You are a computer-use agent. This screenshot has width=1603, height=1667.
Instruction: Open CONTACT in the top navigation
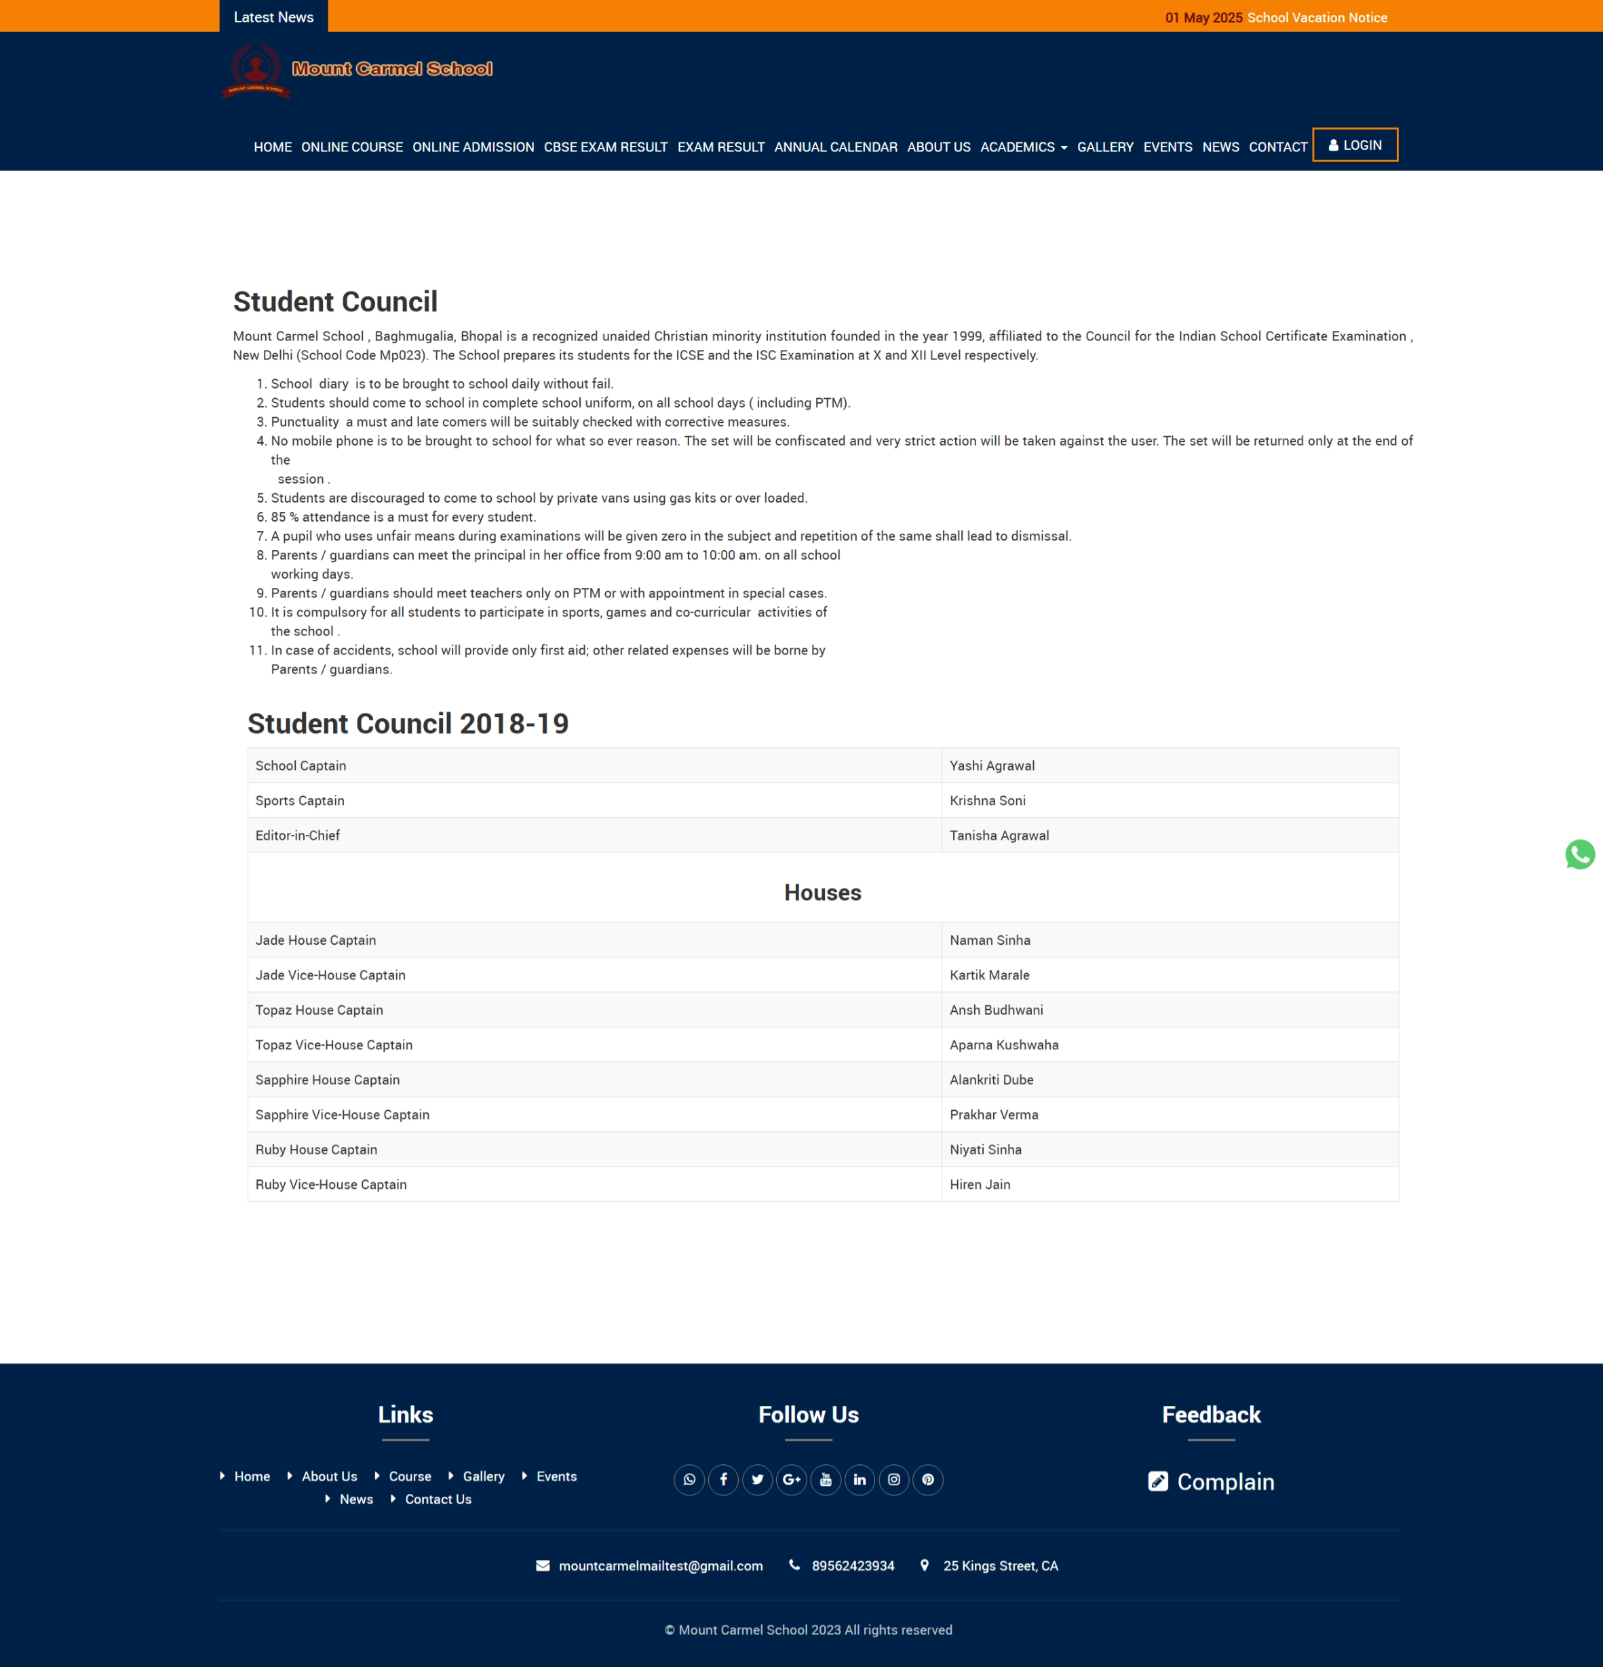[1278, 147]
